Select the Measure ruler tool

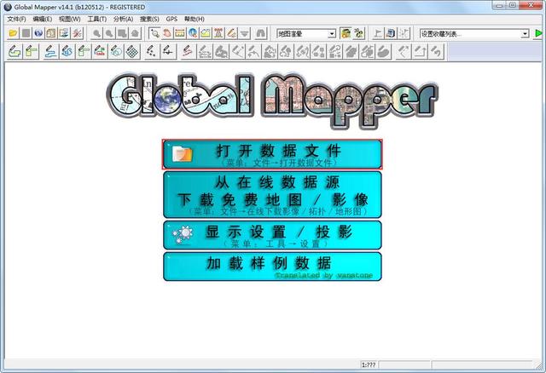(180, 33)
